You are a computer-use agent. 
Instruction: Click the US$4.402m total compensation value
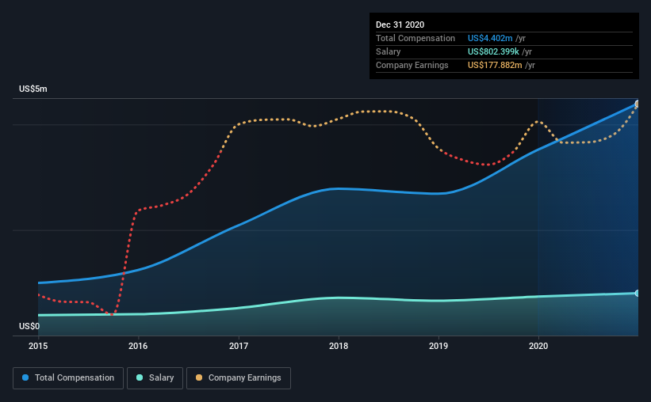pos(490,38)
